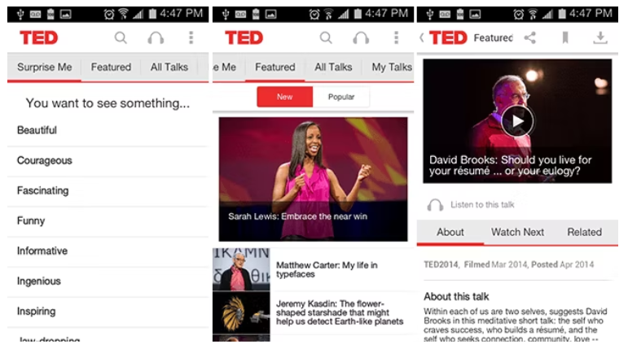The width and height of the screenshot is (628, 353).
Task: Bookmark the David Brooks talk
Action: tap(565, 38)
